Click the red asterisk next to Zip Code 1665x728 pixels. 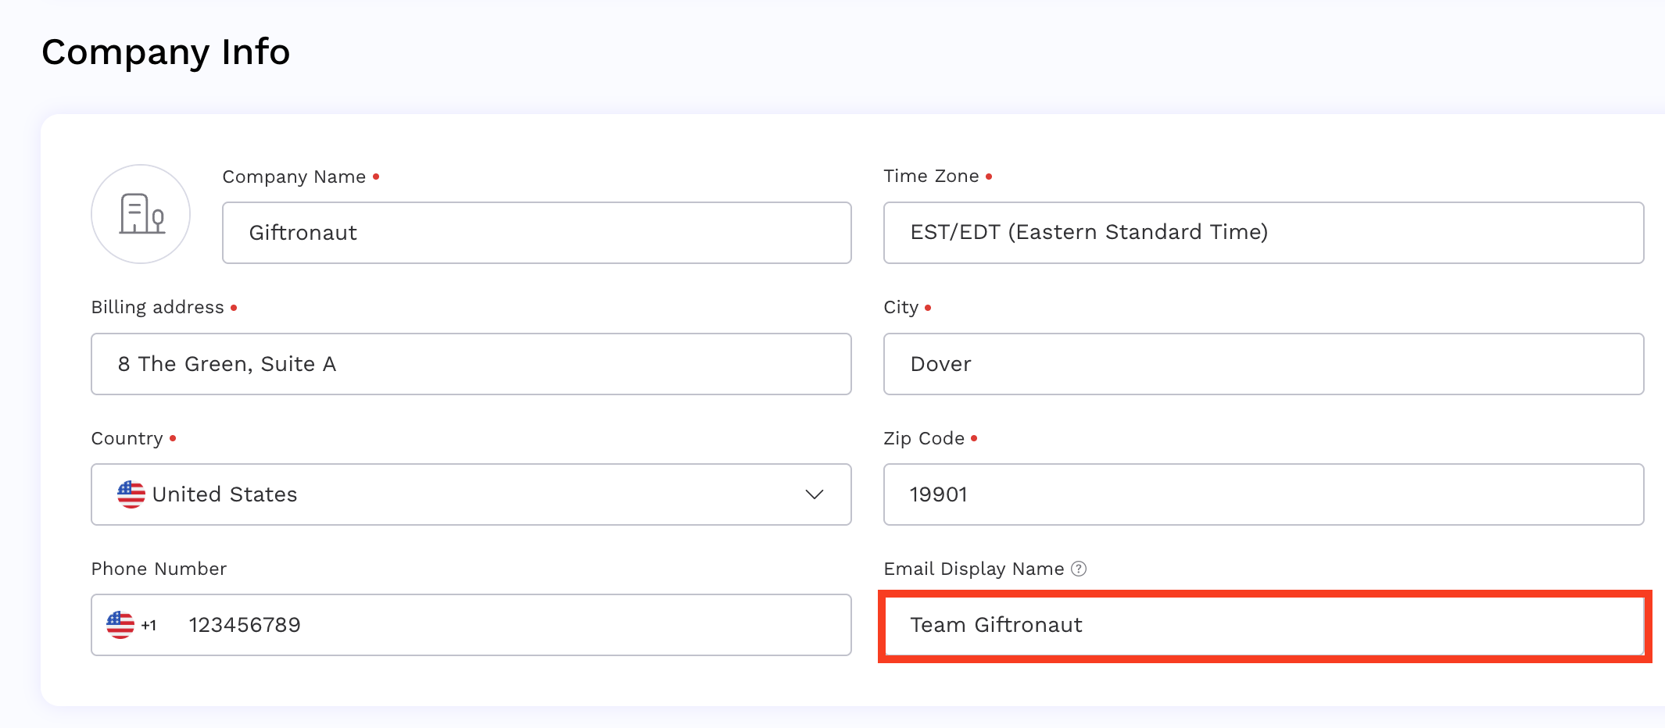click(974, 438)
